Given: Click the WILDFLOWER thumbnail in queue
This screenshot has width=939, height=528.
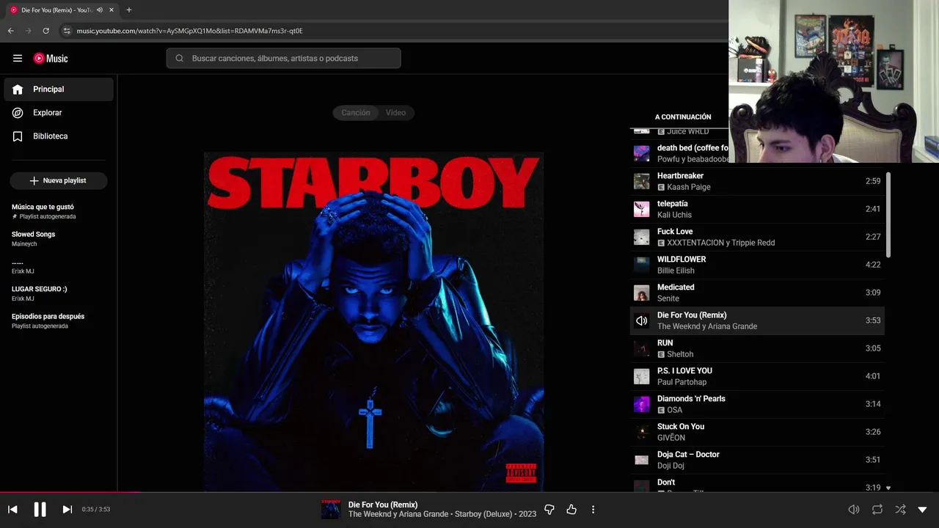Looking at the screenshot, I should pyautogui.click(x=642, y=265).
